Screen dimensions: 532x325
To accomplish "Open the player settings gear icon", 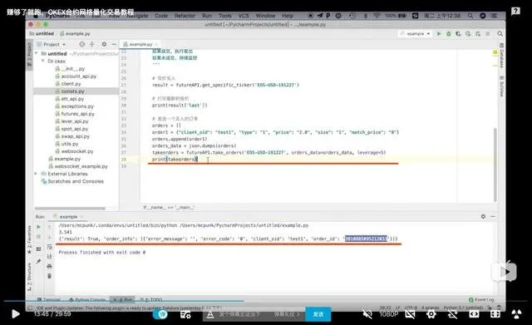I will point(431,314).
